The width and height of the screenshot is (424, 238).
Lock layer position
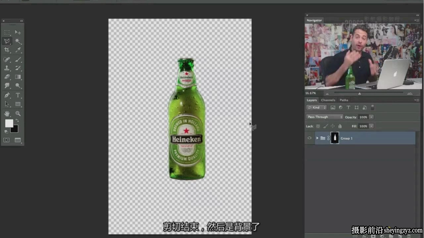click(333, 126)
